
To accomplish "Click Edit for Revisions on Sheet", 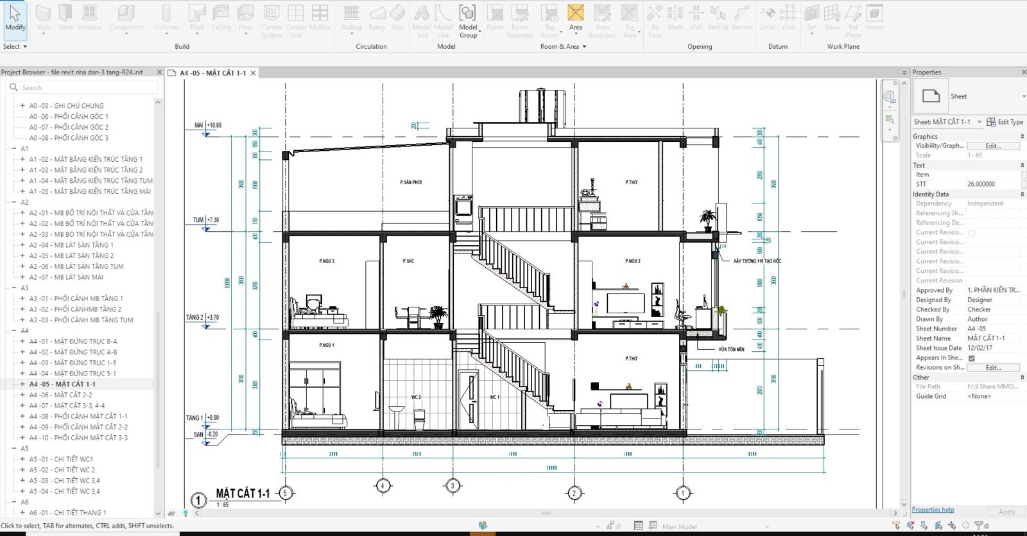I will [993, 368].
